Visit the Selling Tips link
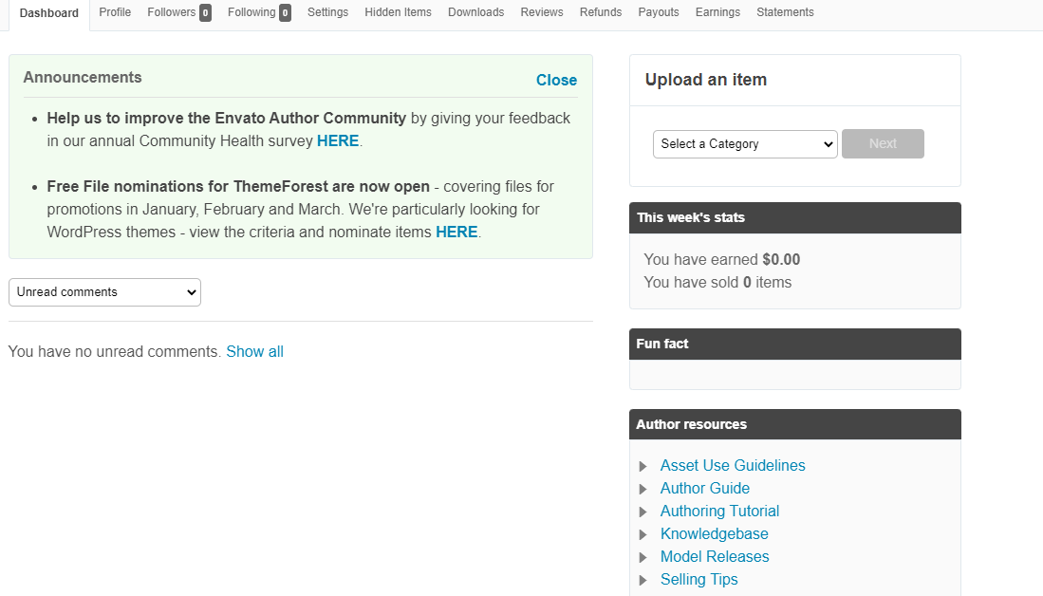This screenshot has width=1043, height=596. 699,579
